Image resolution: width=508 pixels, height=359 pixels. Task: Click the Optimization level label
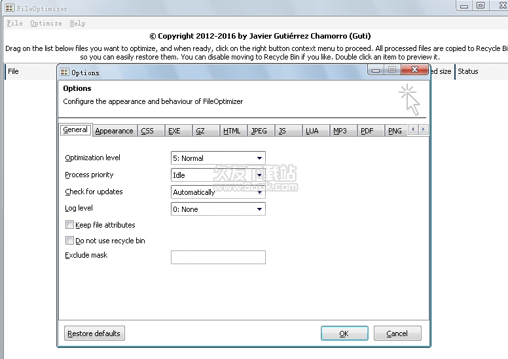[93, 158]
